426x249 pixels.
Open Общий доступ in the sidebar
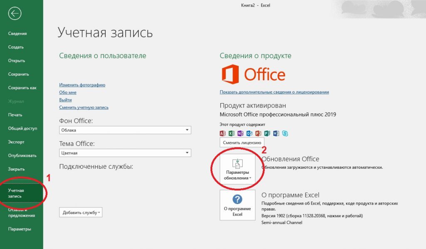(22, 128)
